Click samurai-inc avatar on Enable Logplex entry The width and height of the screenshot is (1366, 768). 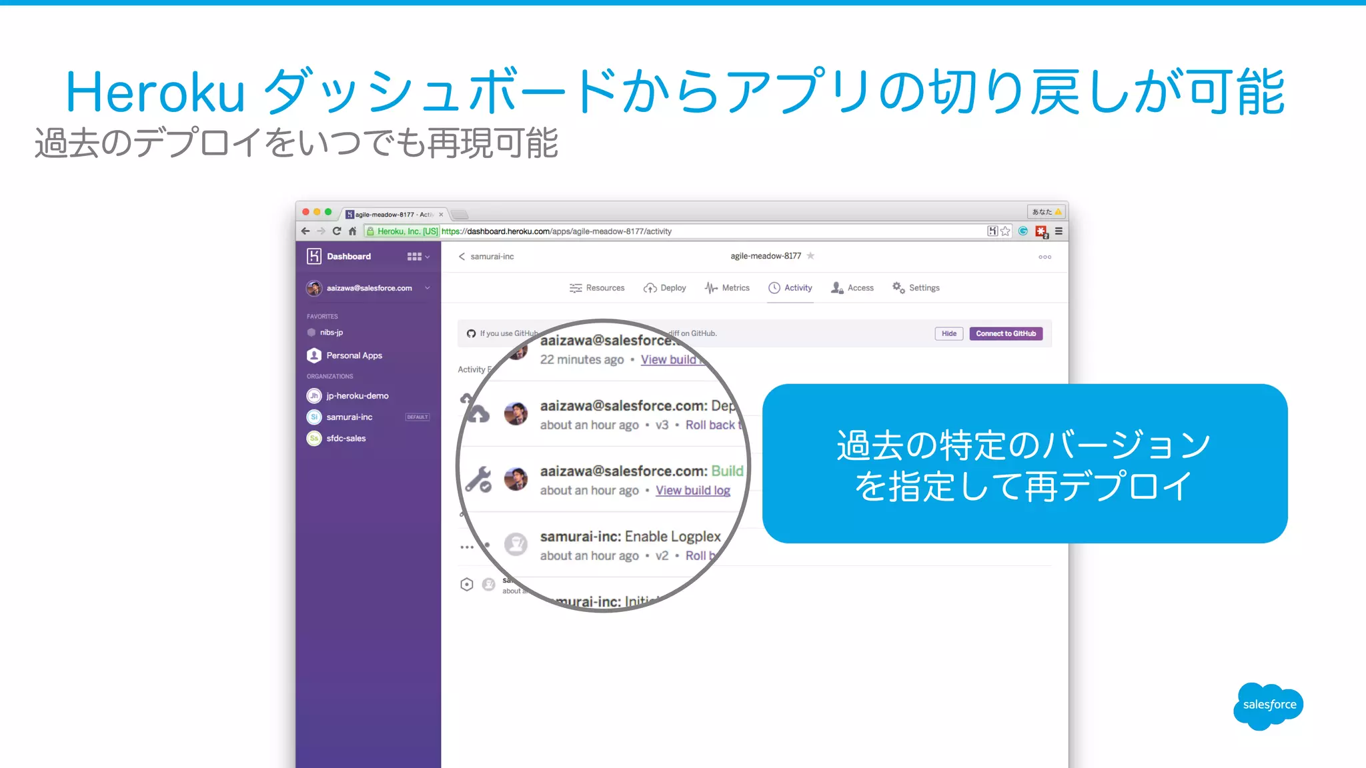click(x=516, y=544)
